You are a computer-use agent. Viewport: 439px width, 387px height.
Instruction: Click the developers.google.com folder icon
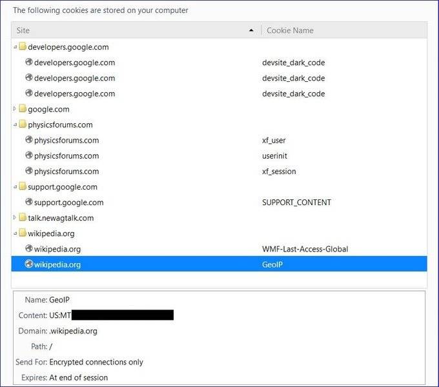pyautogui.click(x=23, y=46)
